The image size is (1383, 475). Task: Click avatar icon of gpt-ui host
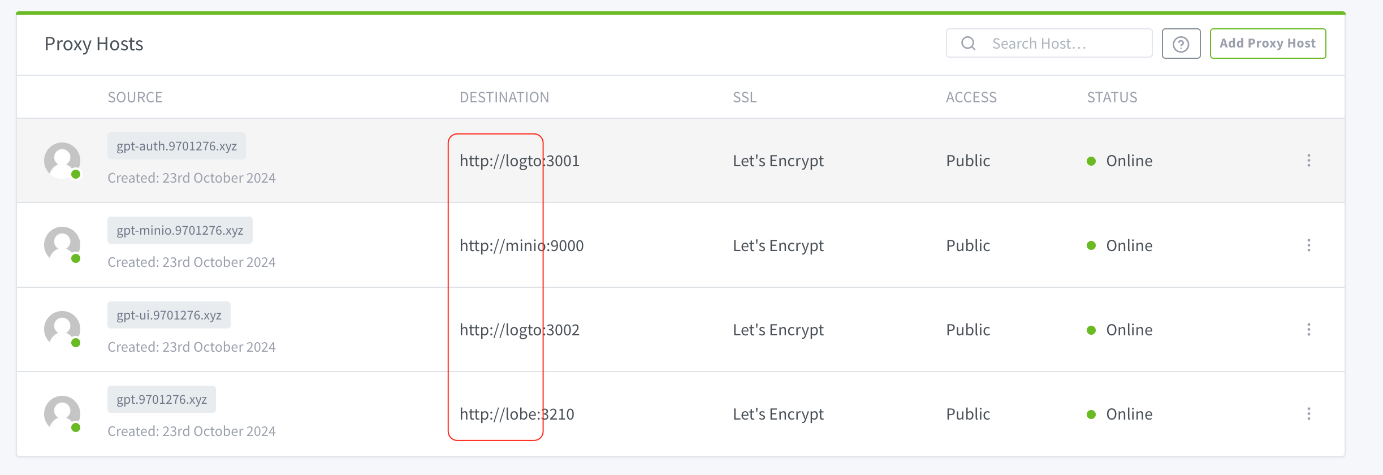[62, 329]
